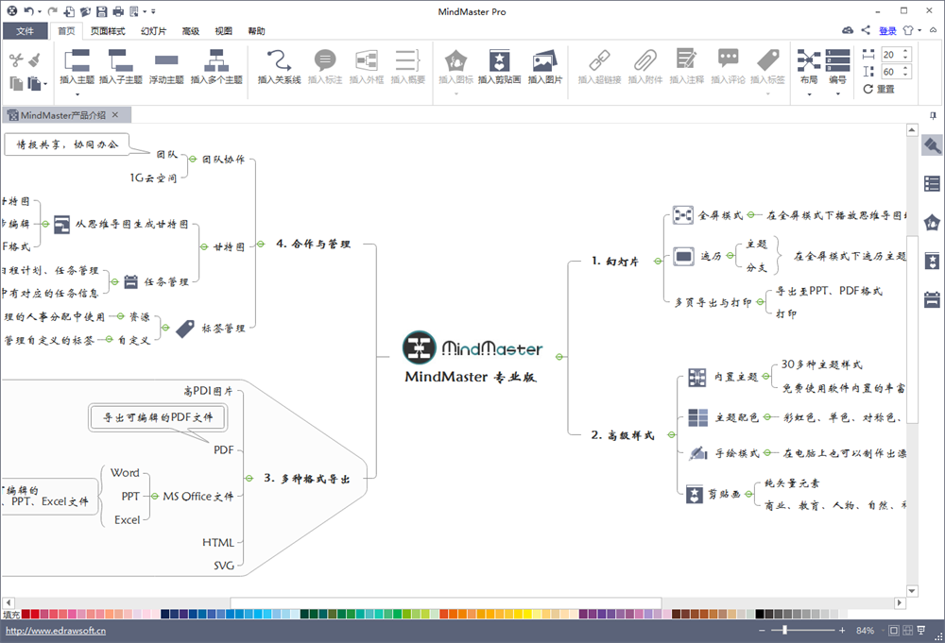Collapse the toggle right of 主题配色
This screenshot has height=643, width=945.
(767, 416)
